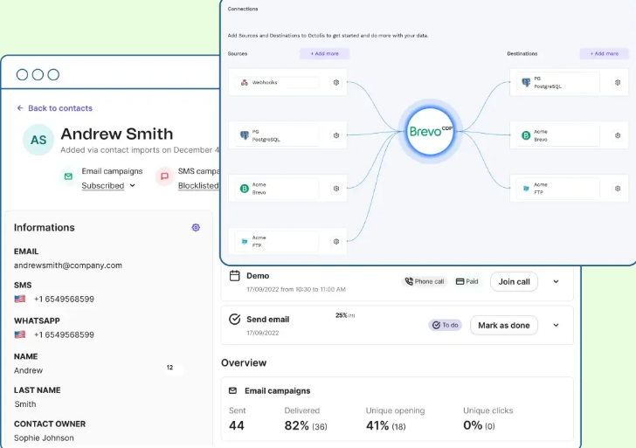The image size is (636, 448).
Task: Click the FTP icon in Destinations
Action: point(526,189)
